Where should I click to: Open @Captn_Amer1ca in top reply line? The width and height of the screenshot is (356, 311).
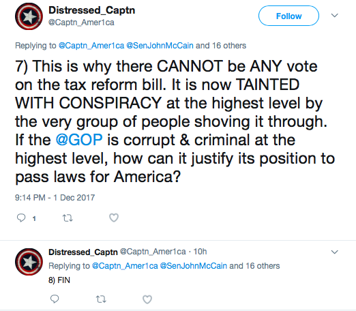(x=91, y=46)
